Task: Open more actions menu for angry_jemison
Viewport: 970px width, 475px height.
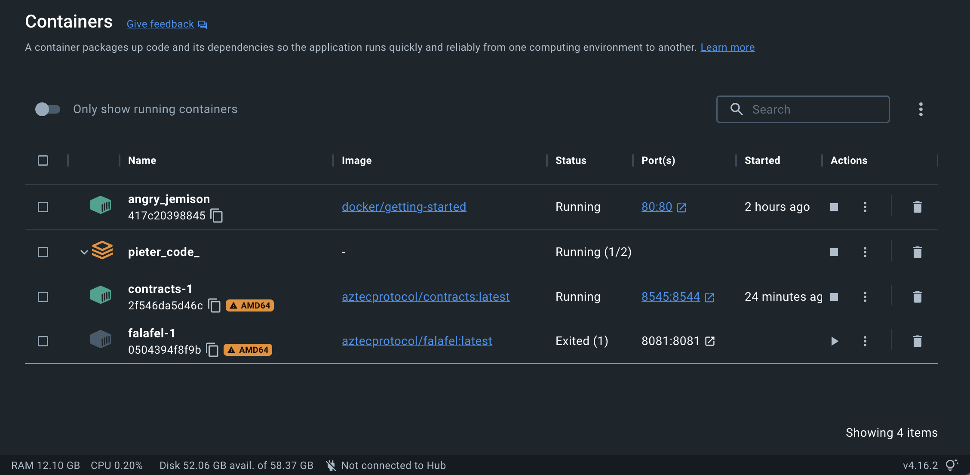Action: (x=865, y=207)
